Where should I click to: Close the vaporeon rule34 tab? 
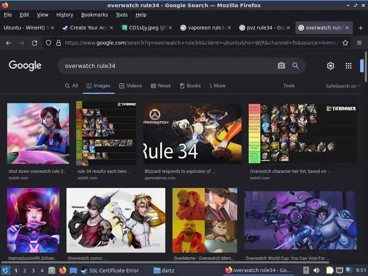coord(229,28)
